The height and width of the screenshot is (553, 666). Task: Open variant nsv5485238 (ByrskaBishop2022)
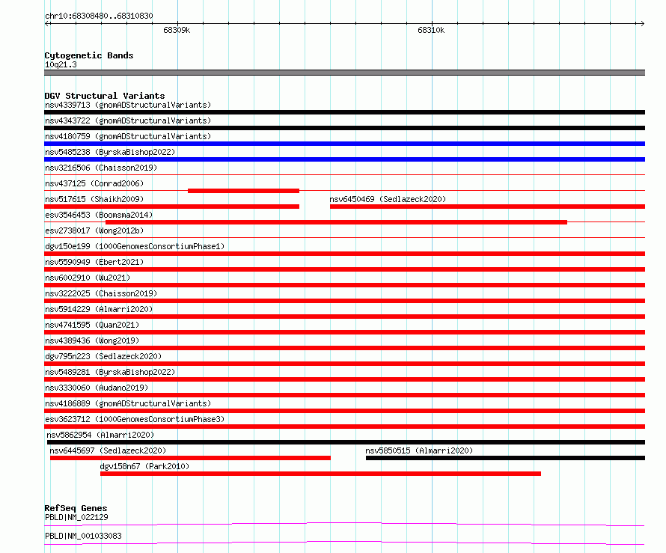110,152
